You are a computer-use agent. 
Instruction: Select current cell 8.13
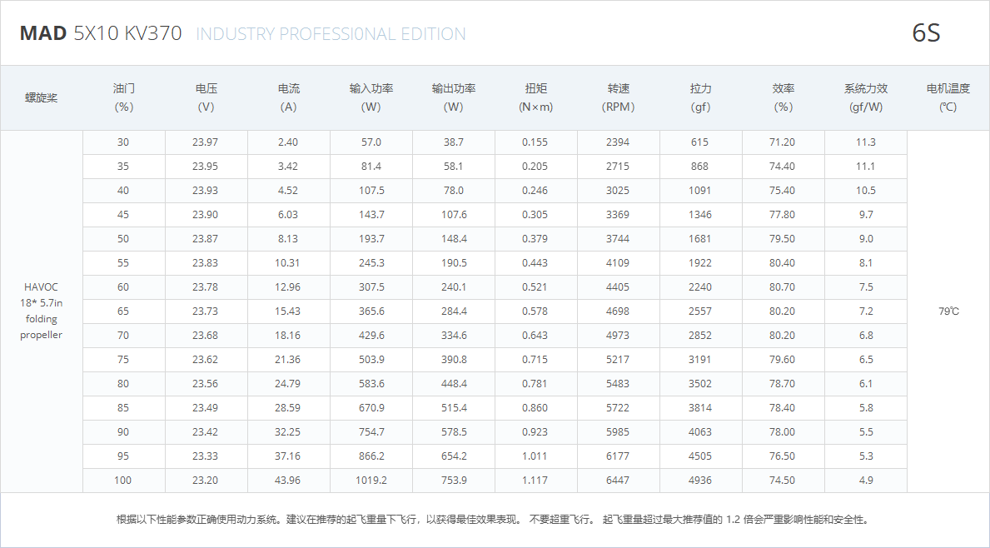click(288, 239)
